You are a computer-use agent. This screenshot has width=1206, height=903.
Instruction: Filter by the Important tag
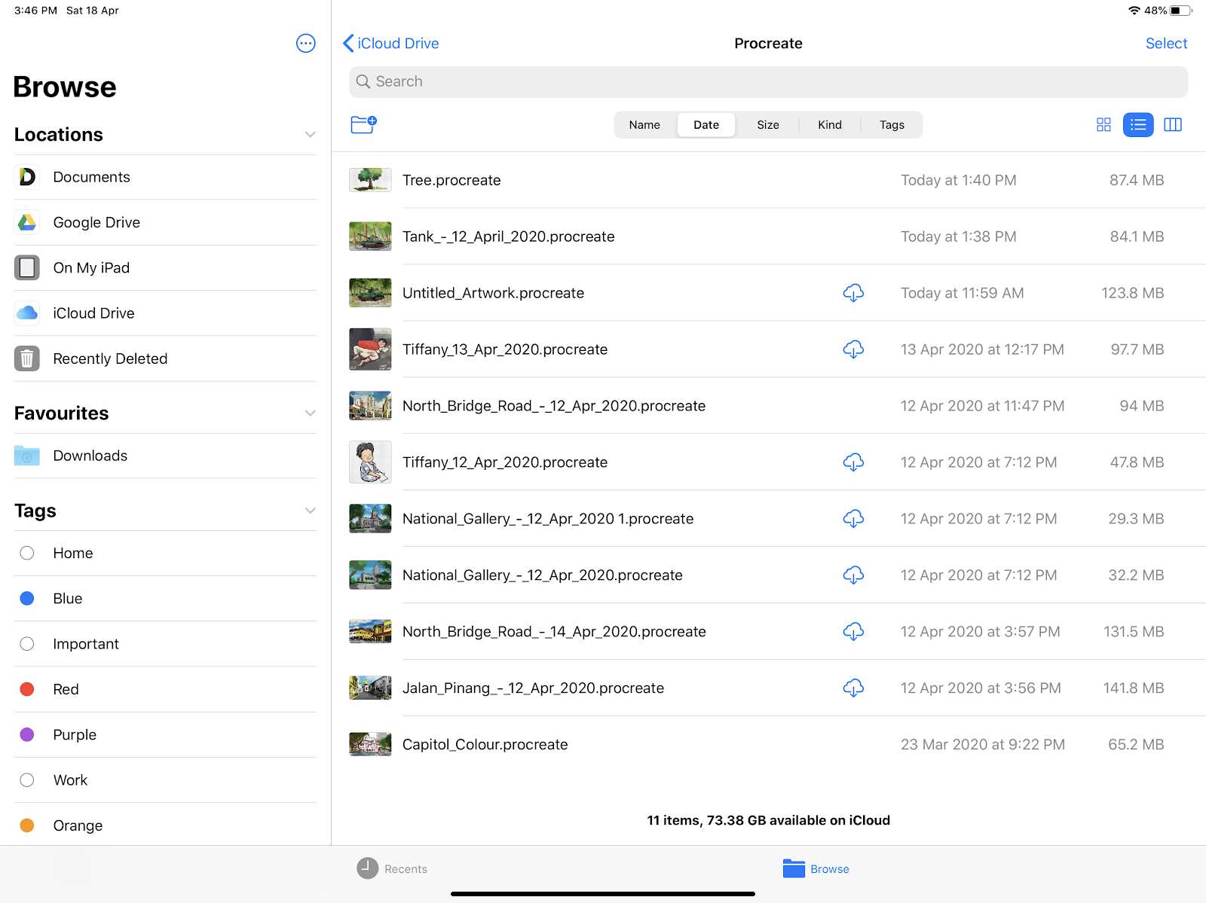165,644
